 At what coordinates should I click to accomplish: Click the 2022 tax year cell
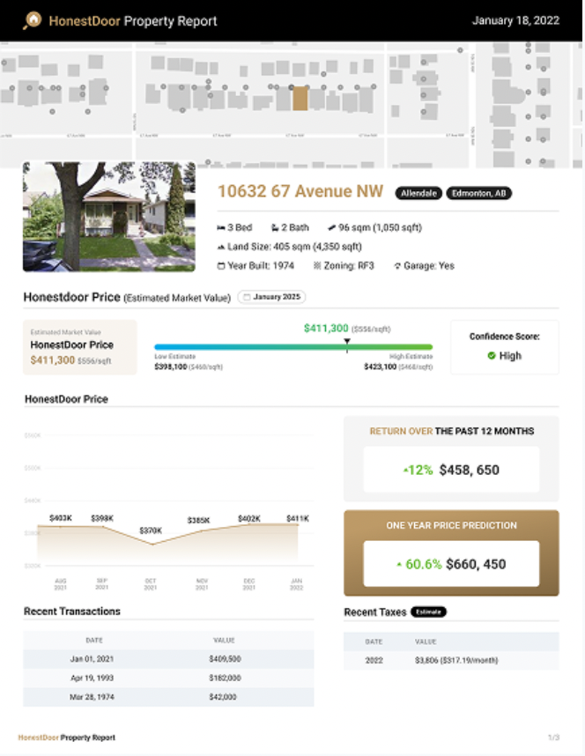(x=374, y=661)
